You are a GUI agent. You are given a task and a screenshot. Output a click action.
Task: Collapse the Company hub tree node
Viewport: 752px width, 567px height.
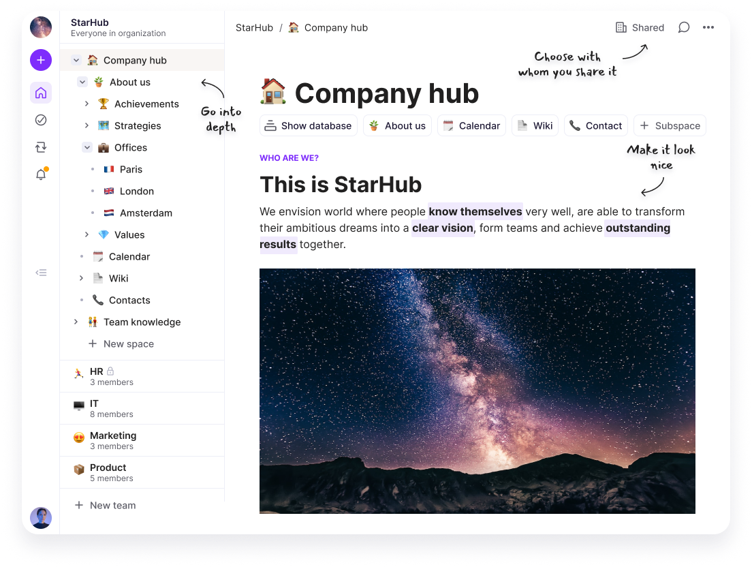tap(76, 60)
